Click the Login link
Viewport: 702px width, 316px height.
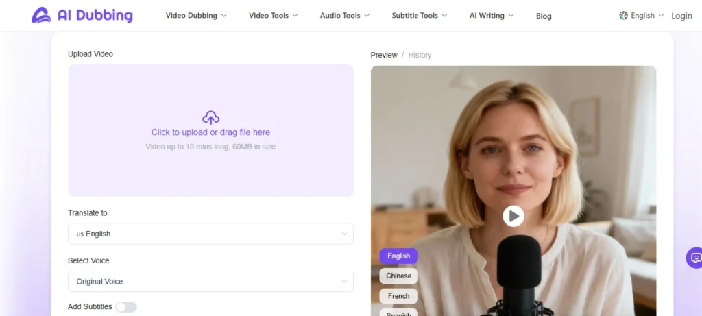[x=681, y=16]
